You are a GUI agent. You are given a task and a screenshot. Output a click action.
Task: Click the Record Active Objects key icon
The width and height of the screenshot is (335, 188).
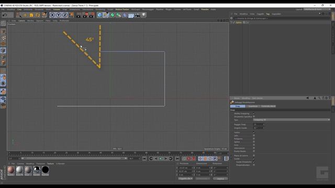click(x=184, y=159)
